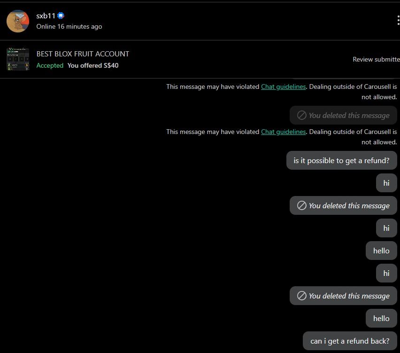Screen dimensions: 400x353
Task: Click the prohibited icon in the middle deleted message
Action: coord(301,205)
